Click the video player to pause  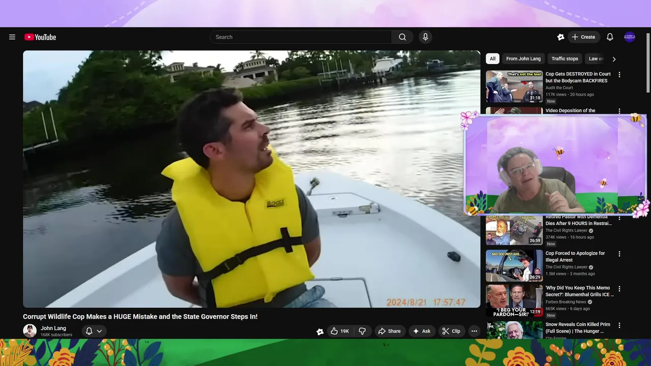pyautogui.click(x=251, y=179)
